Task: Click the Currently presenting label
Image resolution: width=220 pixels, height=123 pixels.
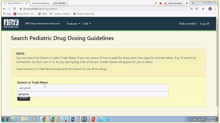Action: click(x=41, y=3)
